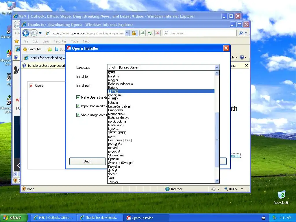Click the Favorites star button
296x222 pixels.
32,49
